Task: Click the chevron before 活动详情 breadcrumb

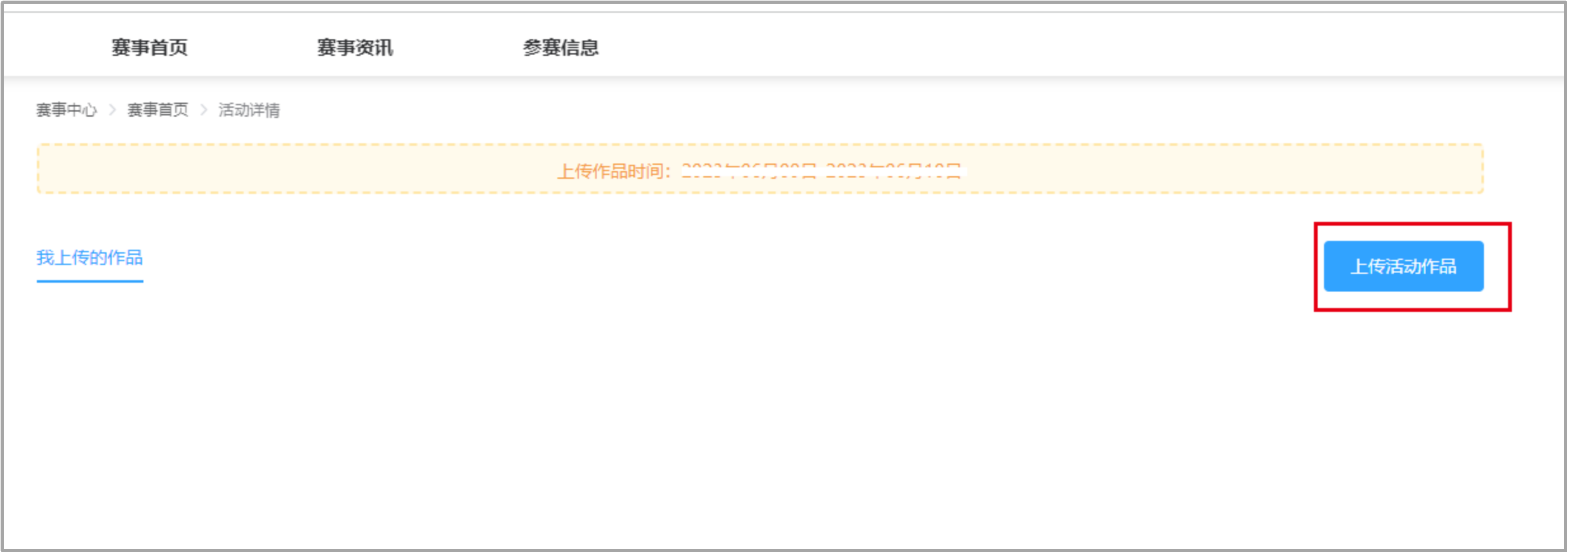Action: (204, 110)
